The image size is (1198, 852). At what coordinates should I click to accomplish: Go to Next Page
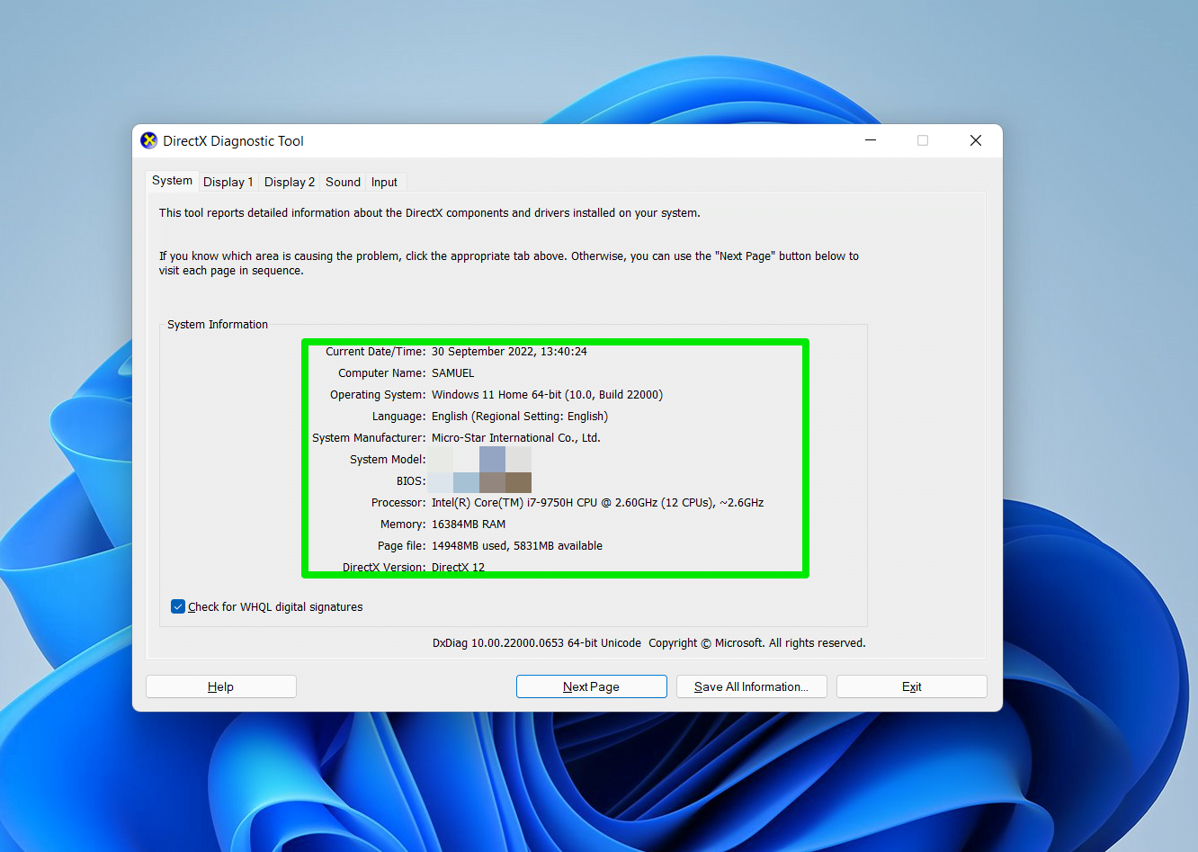pyautogui.click(x=592, y=686)
